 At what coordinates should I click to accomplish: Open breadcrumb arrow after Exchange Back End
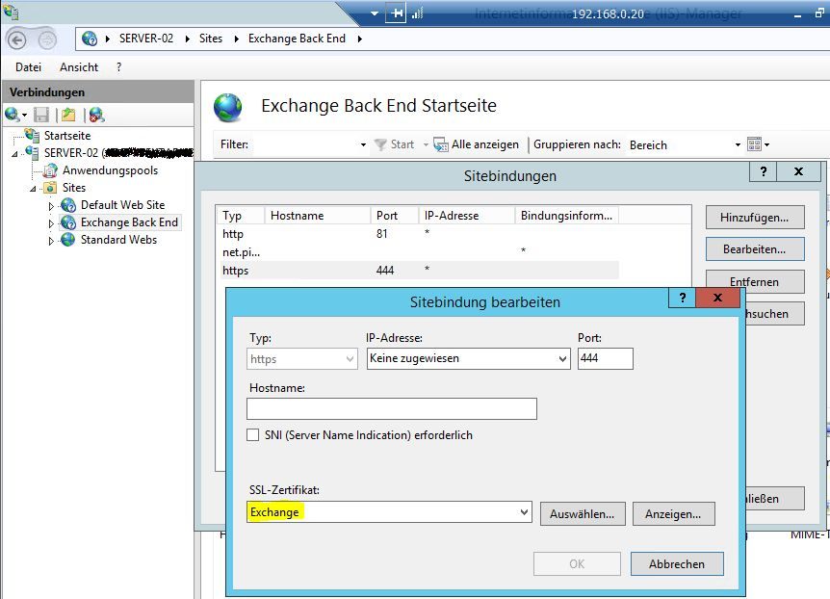point(360,39)
